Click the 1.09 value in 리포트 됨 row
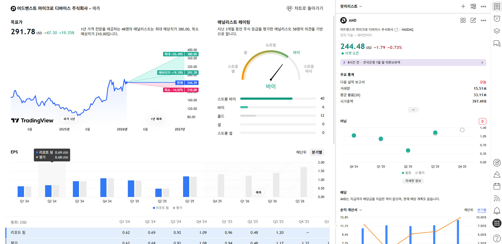This screenshot has height=244, width=502. (x=203, y=233)
